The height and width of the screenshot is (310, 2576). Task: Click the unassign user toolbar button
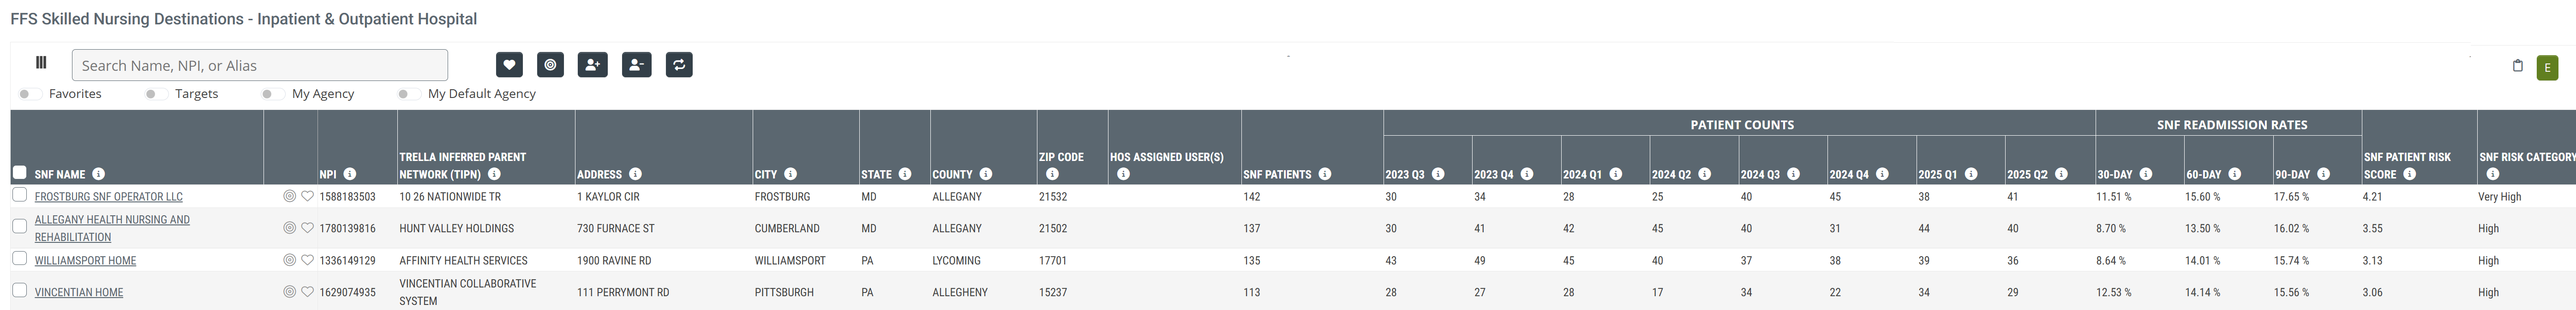(x=636, y=65)
